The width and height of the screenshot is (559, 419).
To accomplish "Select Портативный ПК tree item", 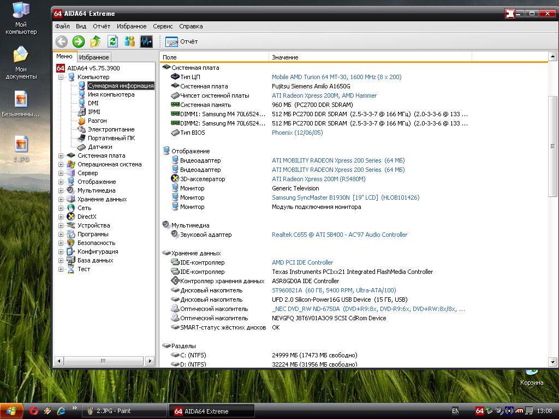I will point(111,138).
